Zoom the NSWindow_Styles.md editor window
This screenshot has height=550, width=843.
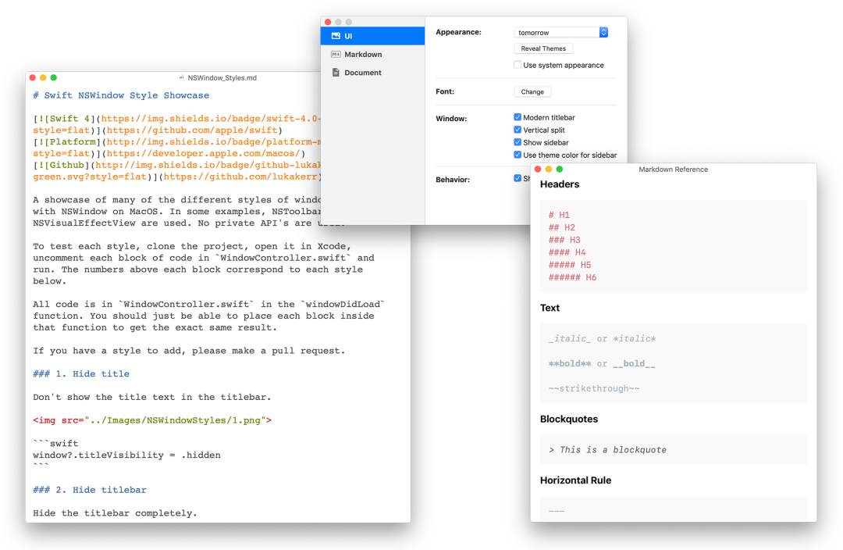point(53,77)
